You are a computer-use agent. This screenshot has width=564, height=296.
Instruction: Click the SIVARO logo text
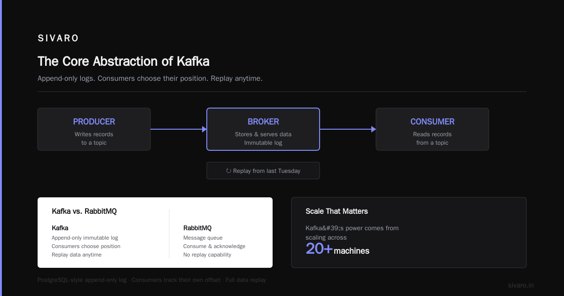pos(58,39)
